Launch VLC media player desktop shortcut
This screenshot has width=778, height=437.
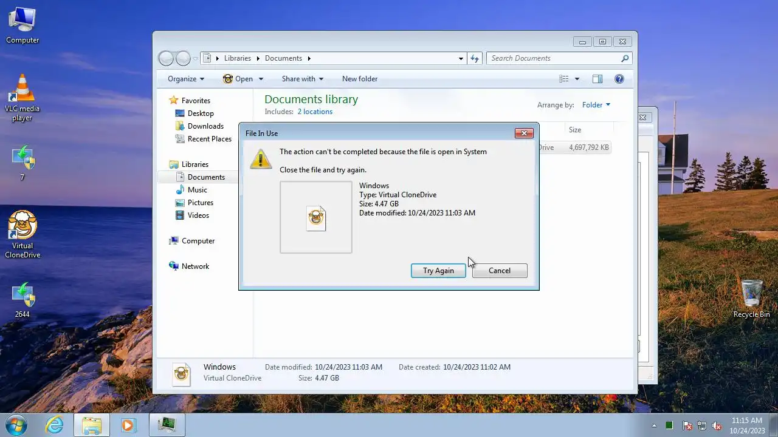click(22, 98)
